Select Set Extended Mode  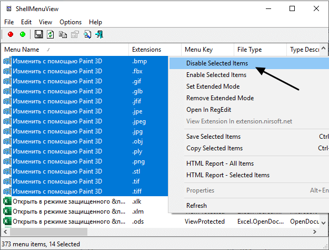coord(249,86)
